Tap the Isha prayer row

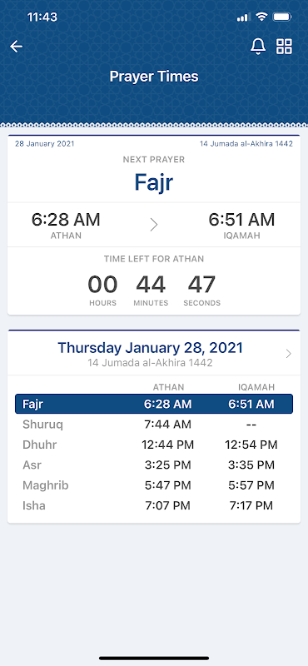(154, 505)
